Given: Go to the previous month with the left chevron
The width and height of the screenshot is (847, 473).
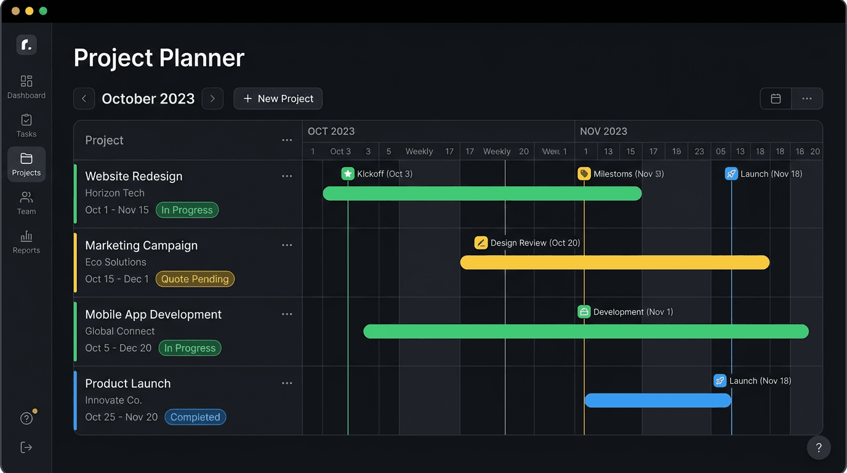Looking at the screenshot, I should (x=84, y=99).
